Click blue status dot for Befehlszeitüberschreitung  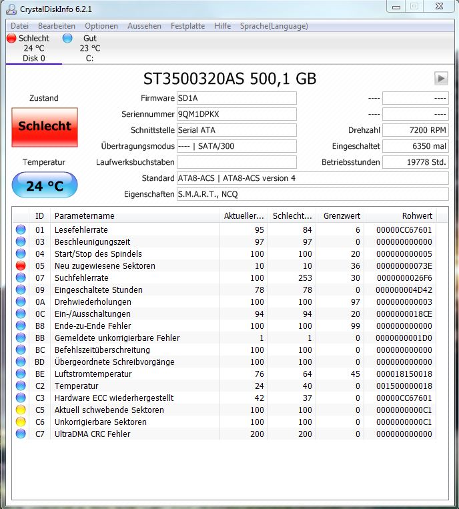pos(21,350)
